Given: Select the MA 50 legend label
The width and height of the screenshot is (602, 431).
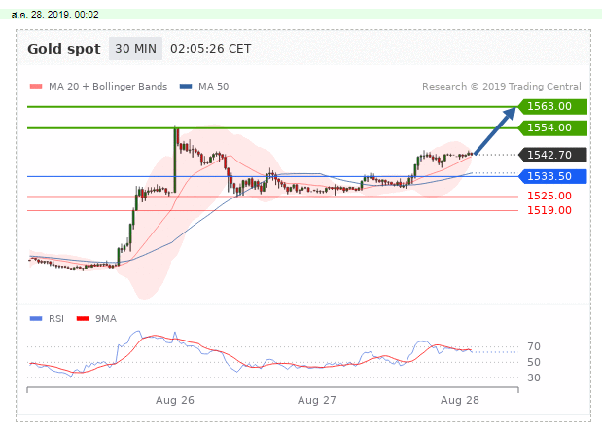Looking at the screenshot, I should pyautogui.click(x=213, y=86).
